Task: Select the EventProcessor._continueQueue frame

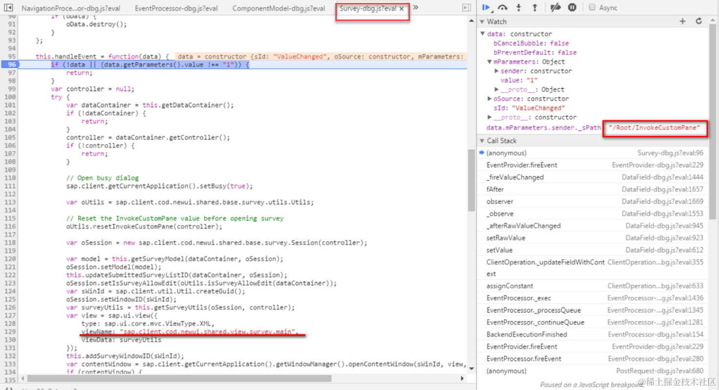Action: pyautogui.click(x=595, y=322)
